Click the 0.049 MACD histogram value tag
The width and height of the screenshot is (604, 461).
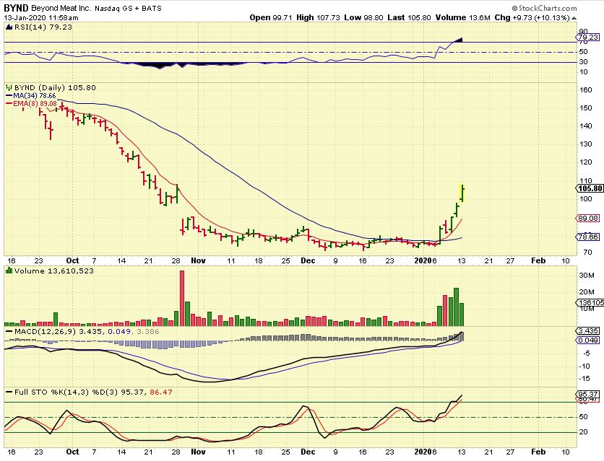tap(588, 341)
